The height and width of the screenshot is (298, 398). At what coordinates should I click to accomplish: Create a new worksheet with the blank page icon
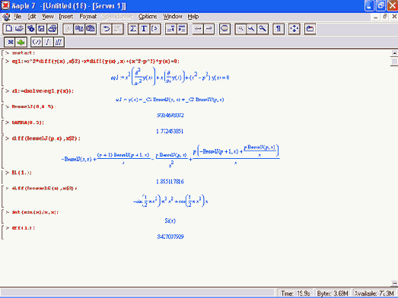[8, 29]
